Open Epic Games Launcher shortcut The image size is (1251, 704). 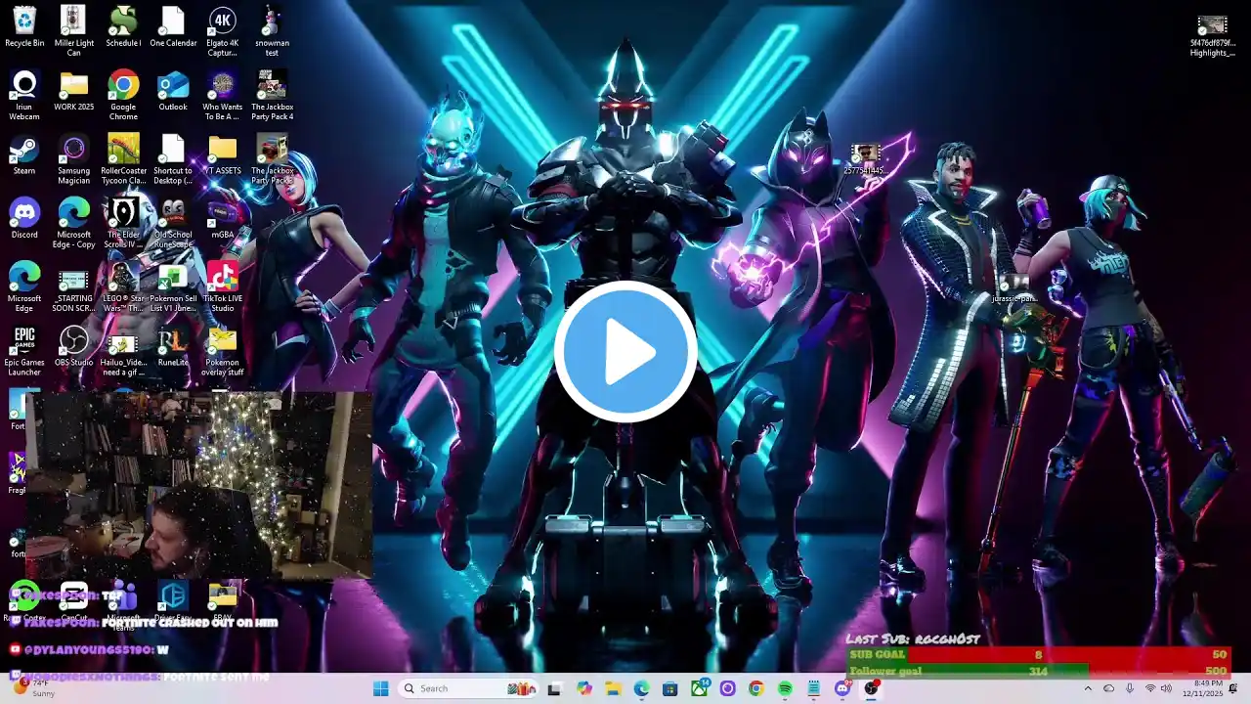pos(24,350)
